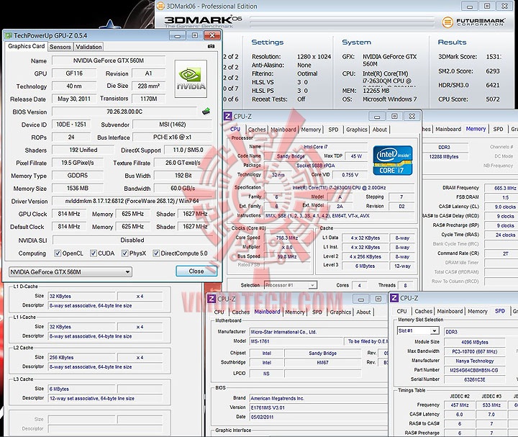The height and width of the screenshot is (437, 518).
Task: Open the Processor #1 selection dropdown
Action: (291, 285)
